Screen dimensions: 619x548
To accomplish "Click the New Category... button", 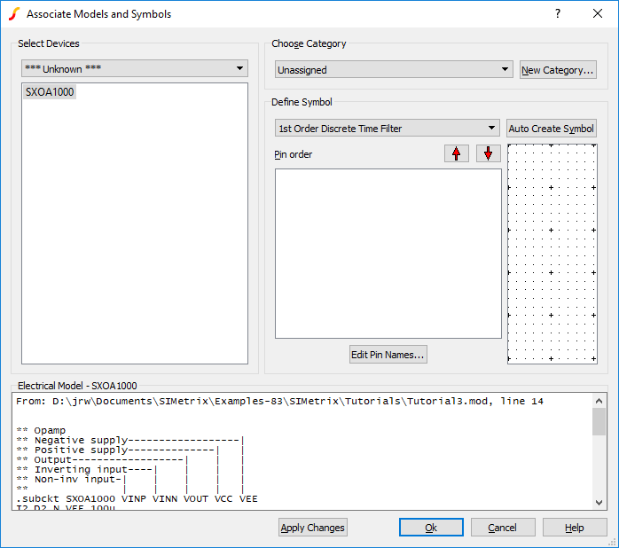I will click(558, 70).
